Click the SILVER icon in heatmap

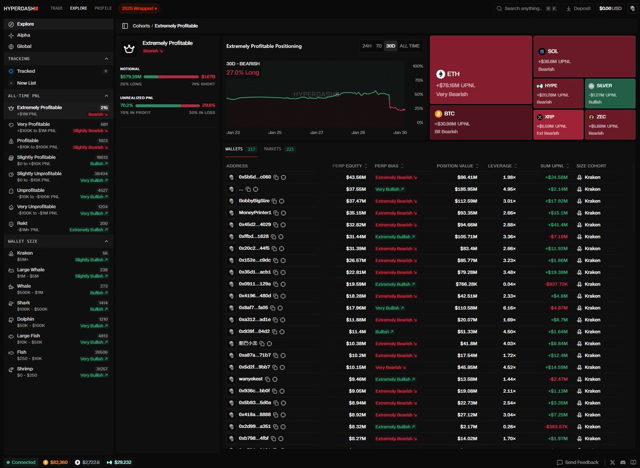click(591, 86)
